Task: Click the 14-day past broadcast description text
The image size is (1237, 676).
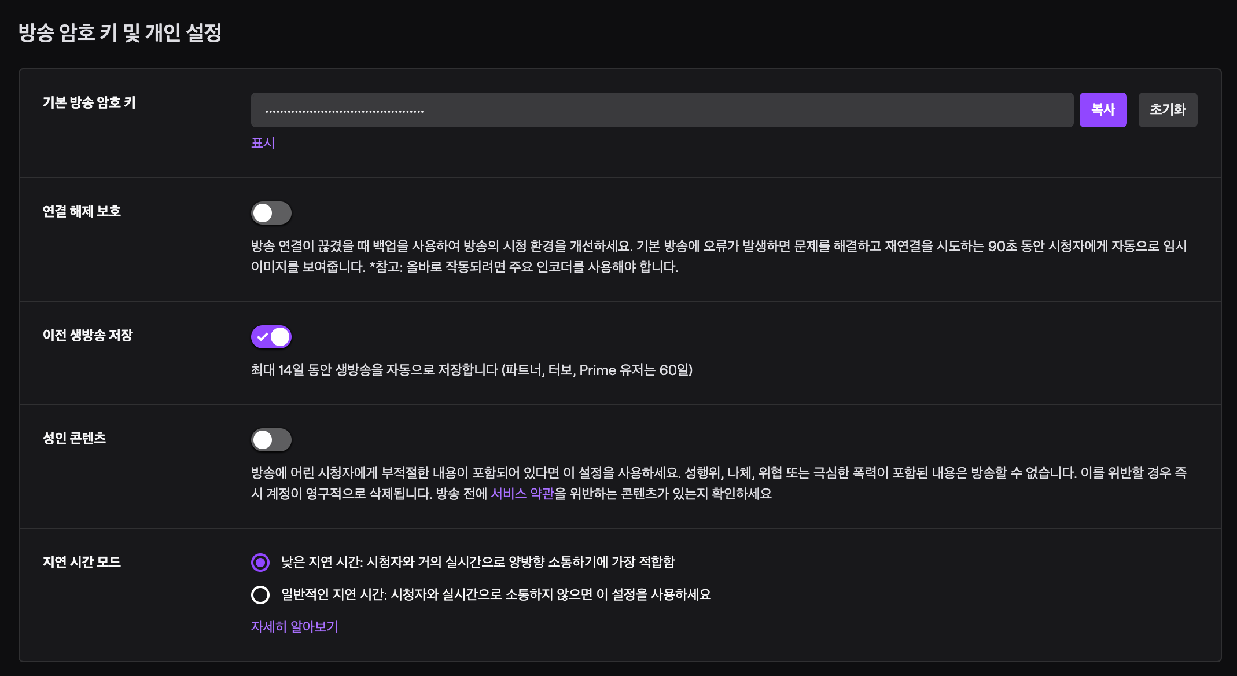Action: tap(472, 370)
